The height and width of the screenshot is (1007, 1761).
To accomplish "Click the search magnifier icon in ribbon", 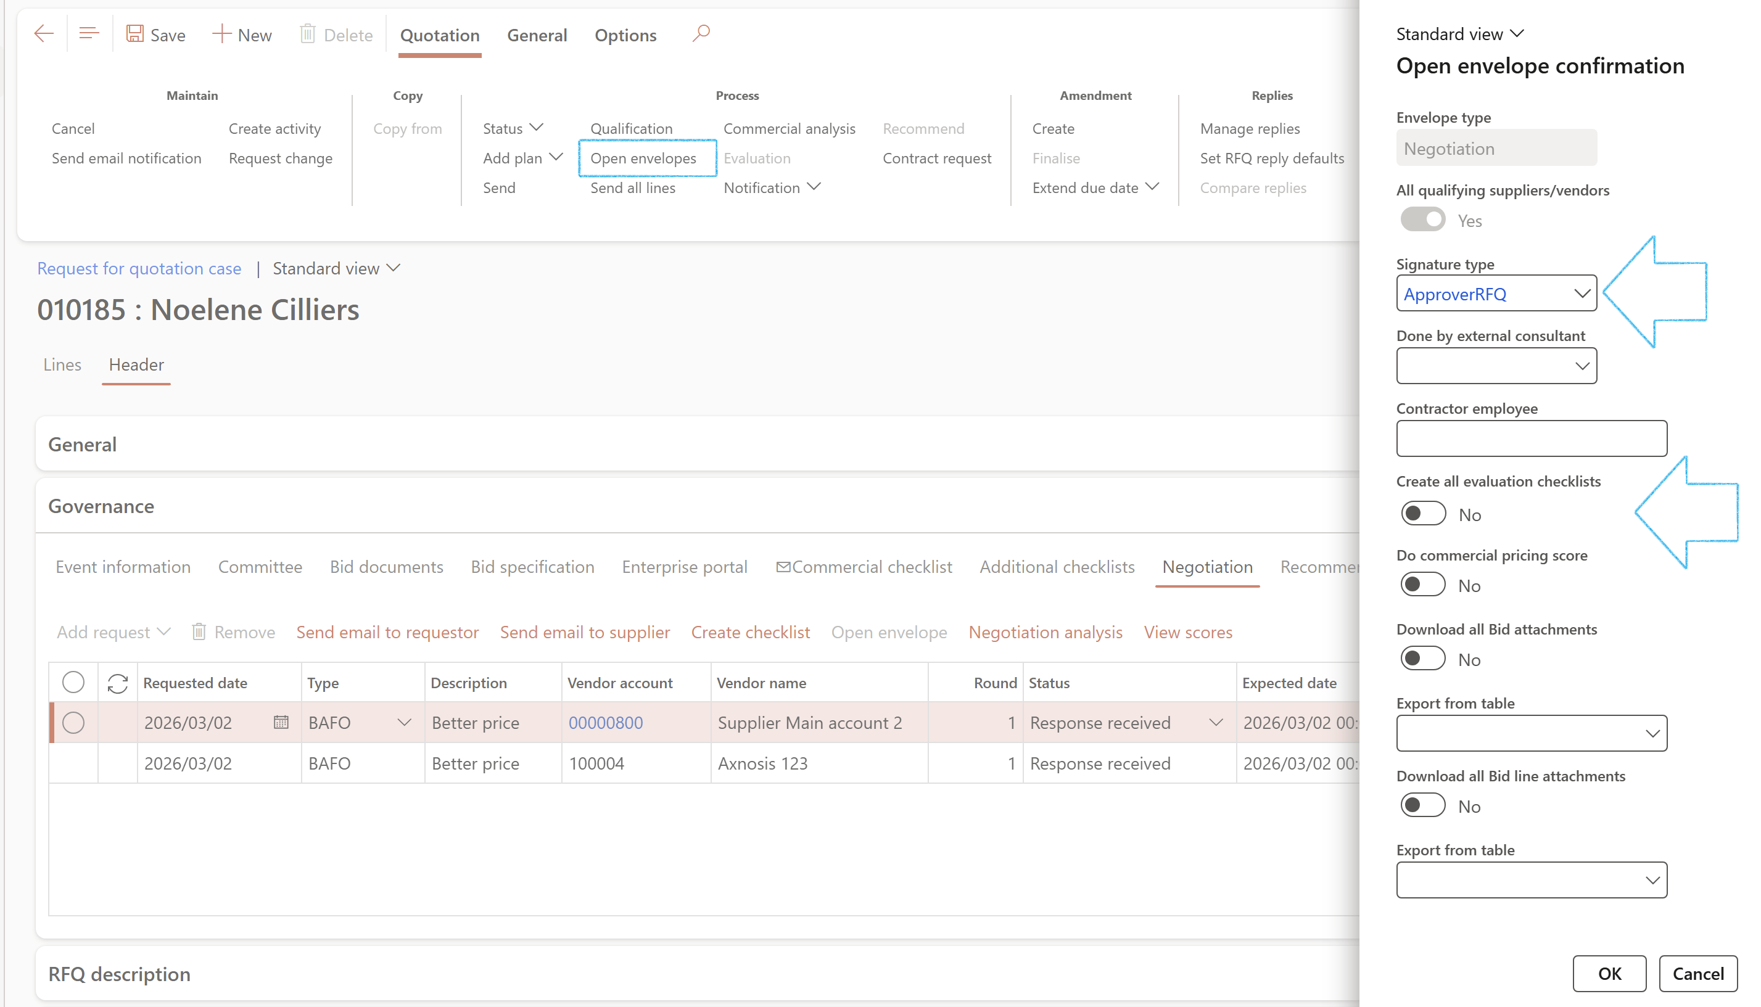I will (701, 34).
